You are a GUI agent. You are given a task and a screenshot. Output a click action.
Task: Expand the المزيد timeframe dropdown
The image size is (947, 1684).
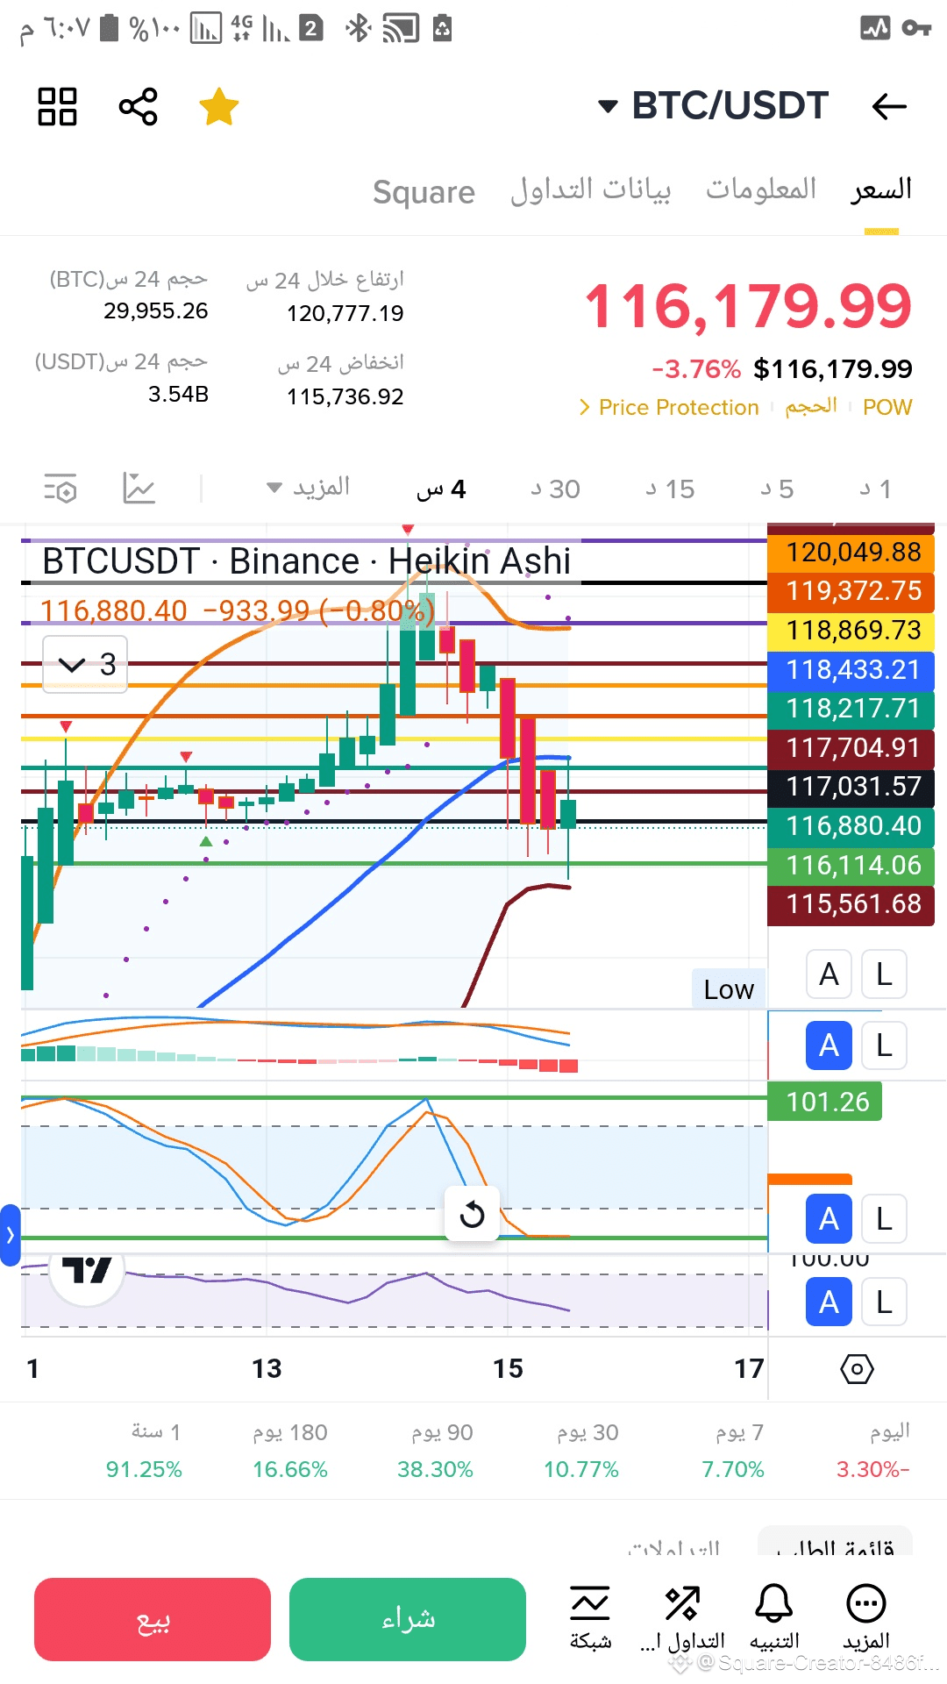click(309, 488)
